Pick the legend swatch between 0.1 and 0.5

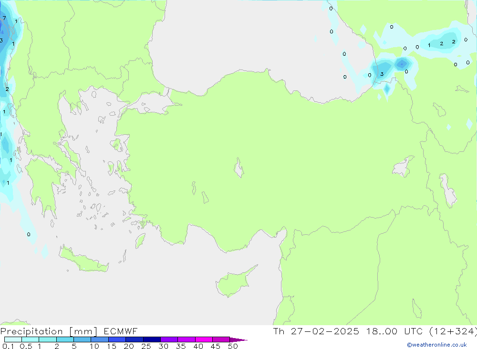pos(13,339)
